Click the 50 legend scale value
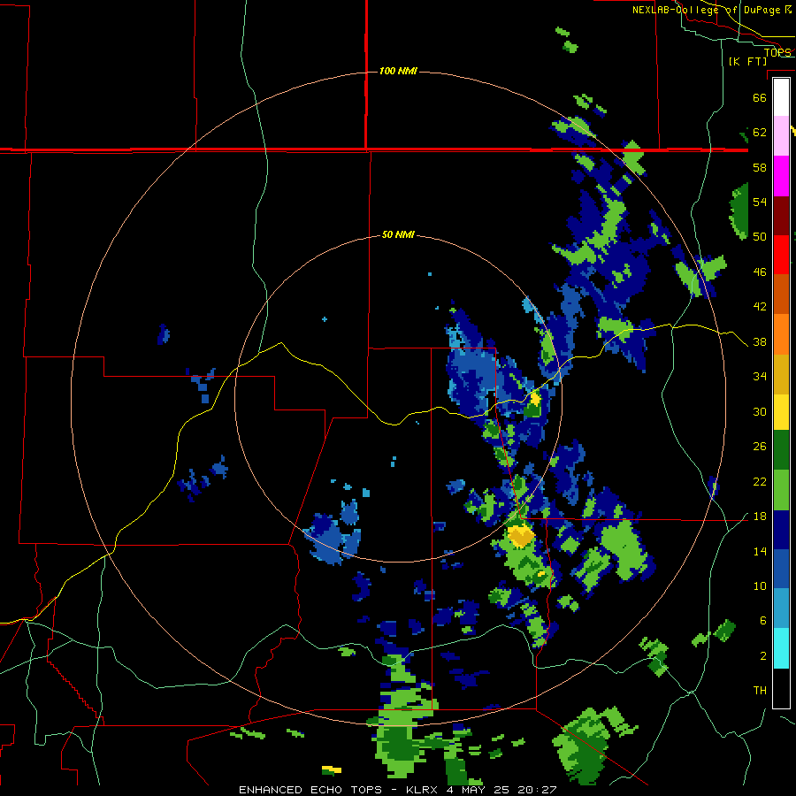 [760, 236]
